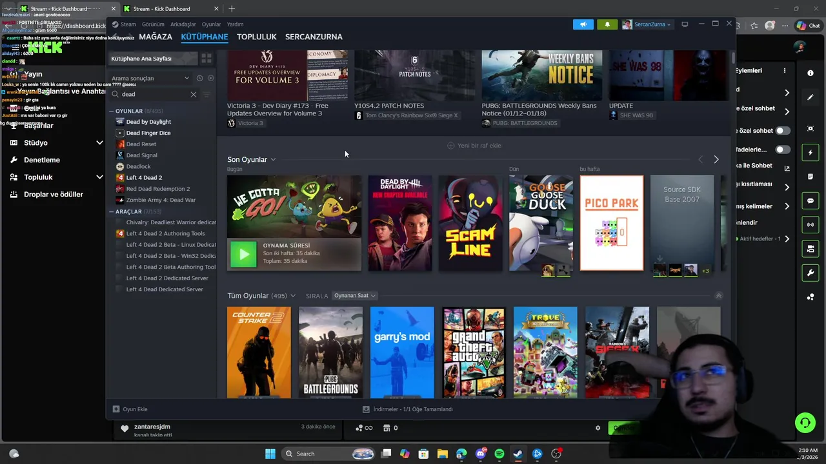The height and width of the screenshot is (464, 826).
Task: Go to the MAĞAZA tab
Action: pyautogui.click(x=156, y=37)
